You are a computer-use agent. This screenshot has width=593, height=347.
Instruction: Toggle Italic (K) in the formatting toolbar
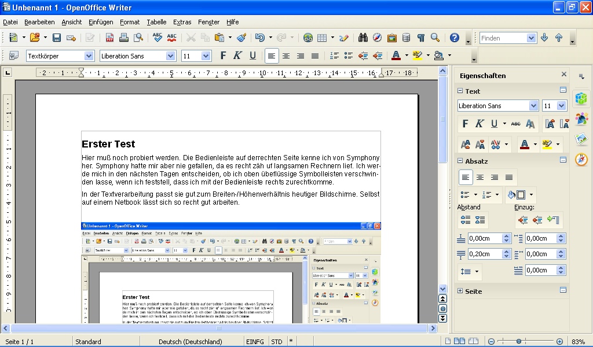pyautogui.click(x=237, y=56)
